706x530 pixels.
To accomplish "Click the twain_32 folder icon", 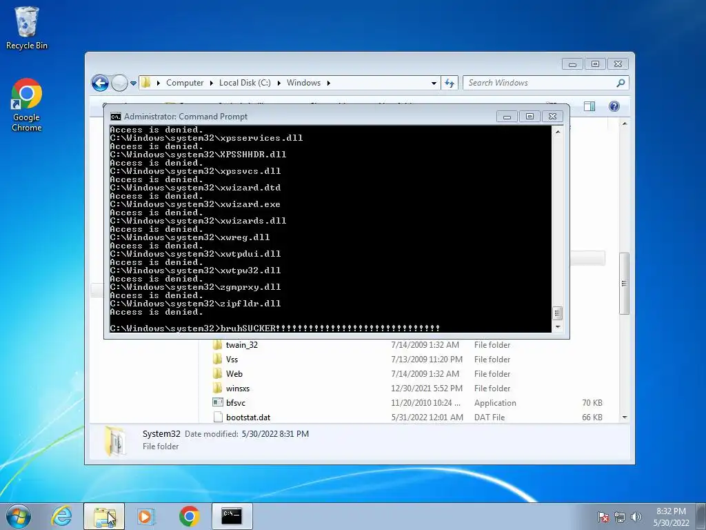I will click(217, 345).
